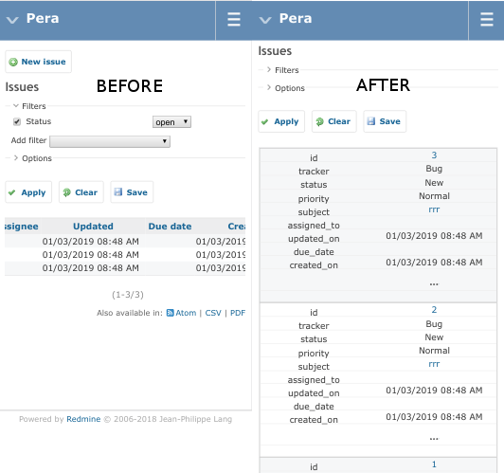The image size is (504, 473).
Task: Collapse Filters section in BEFORE panel
Action: pos(29,106)
